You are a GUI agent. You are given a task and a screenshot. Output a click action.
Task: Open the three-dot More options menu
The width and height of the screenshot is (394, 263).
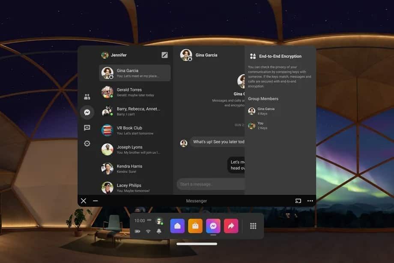(310, 200)
